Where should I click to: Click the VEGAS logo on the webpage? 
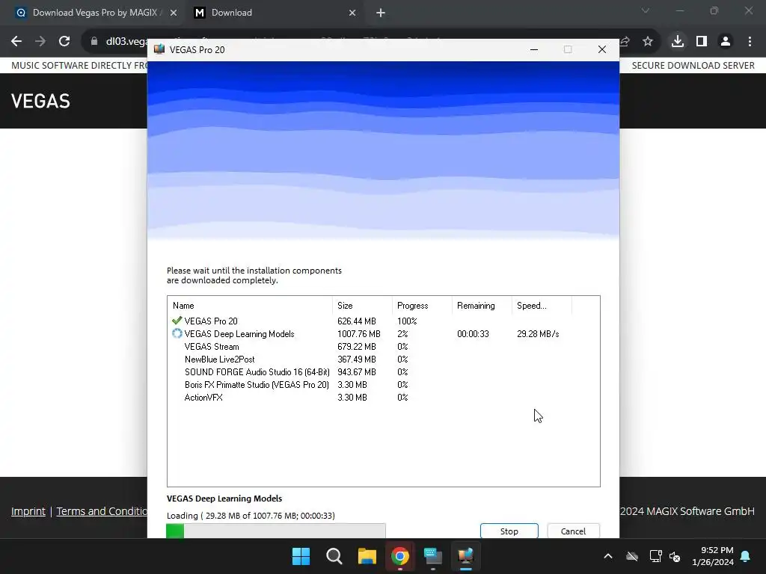[x=40, y=101]
